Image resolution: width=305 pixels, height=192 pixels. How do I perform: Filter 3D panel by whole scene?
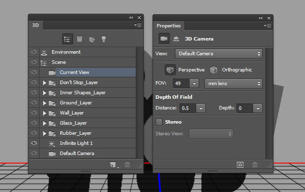[x=67, y=39]
